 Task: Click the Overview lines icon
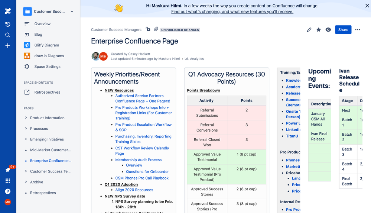point(27,24)
